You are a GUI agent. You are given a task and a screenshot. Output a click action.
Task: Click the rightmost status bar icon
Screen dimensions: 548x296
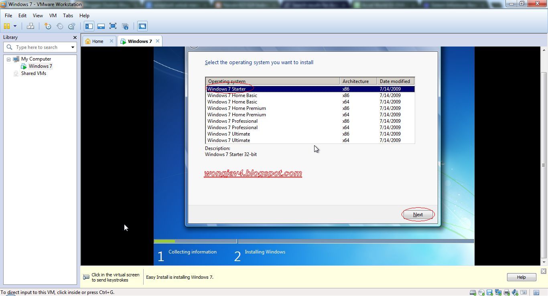pos(536,293)
